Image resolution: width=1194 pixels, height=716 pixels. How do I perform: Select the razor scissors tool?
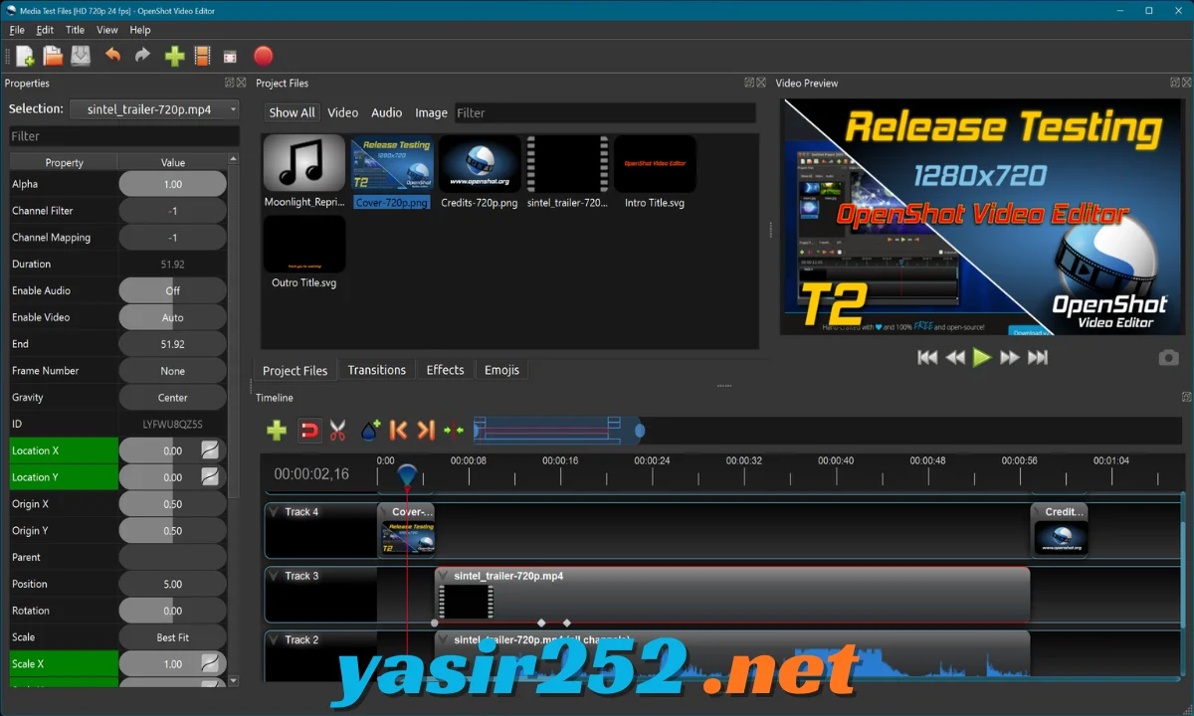pos(337,431)
